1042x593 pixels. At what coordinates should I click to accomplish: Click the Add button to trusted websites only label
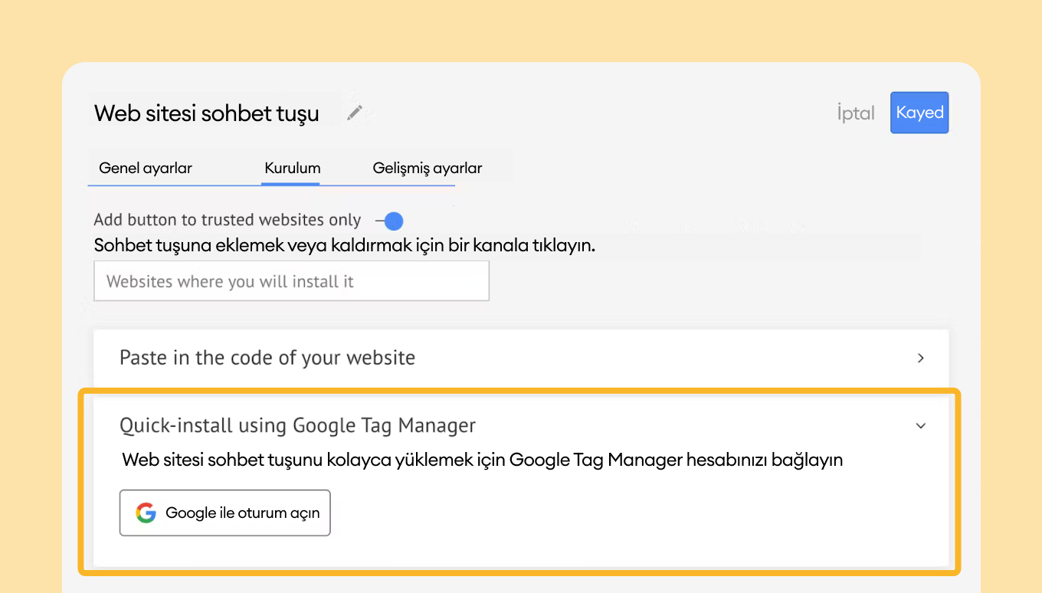tap(227, 220)
